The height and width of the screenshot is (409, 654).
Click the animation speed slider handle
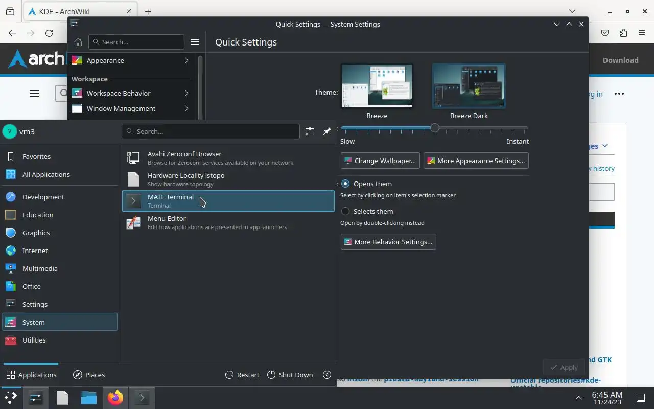pos(434,128)
